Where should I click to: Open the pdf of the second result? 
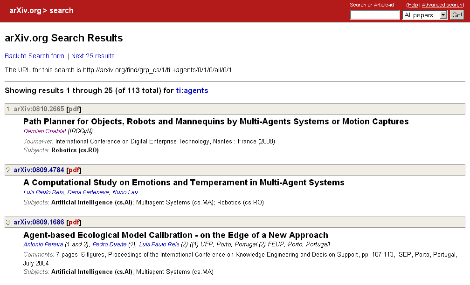(x=74, y=170)
